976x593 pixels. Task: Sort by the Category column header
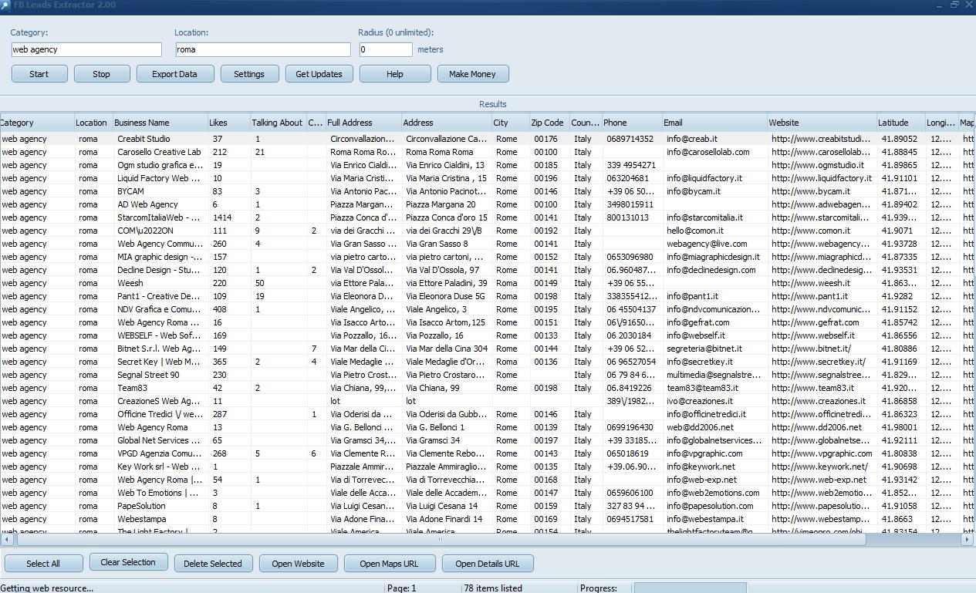[x=37, y=123]
